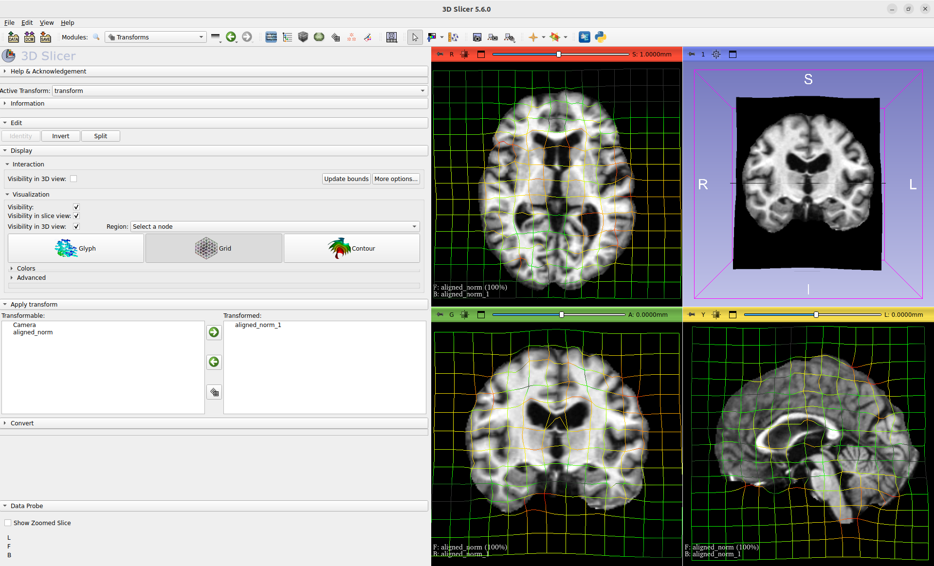The width and height of the screenshot is (934, 566).
Task: Open the Edit menu
Action: (x=27, y=22)
